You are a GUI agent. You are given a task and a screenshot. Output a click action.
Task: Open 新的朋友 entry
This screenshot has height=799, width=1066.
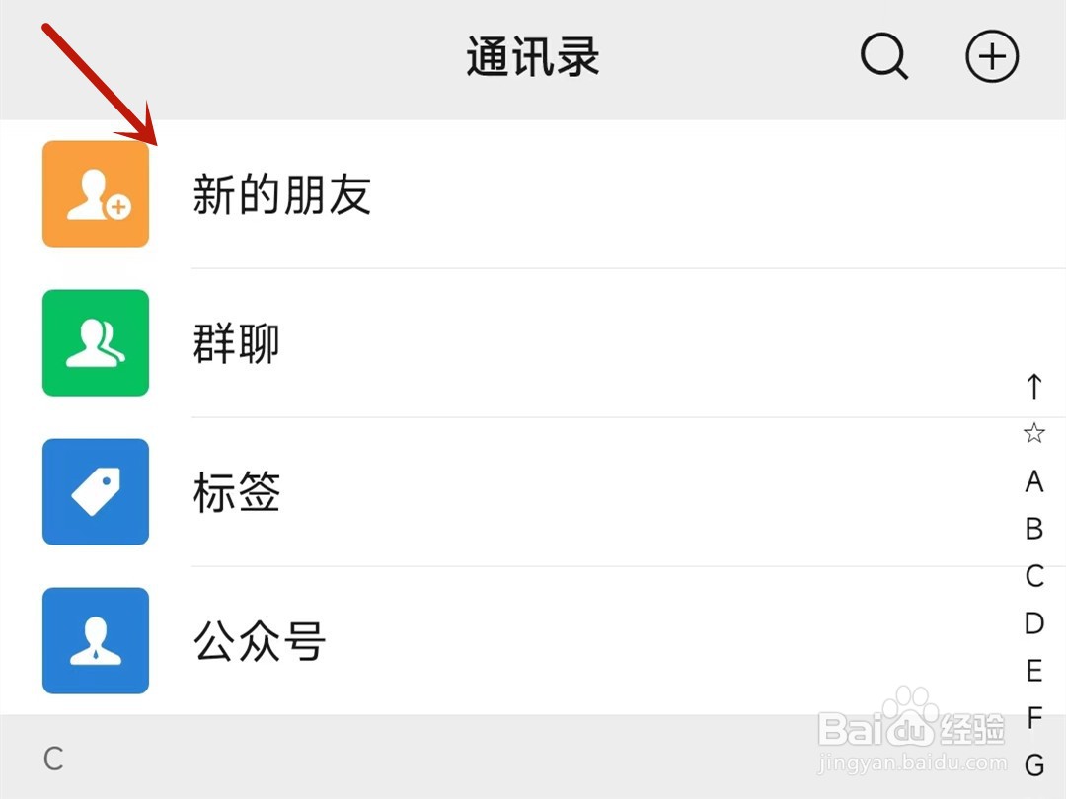(281, 193)
